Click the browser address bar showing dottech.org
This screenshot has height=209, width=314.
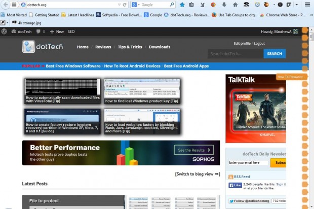tap(71, 5)
